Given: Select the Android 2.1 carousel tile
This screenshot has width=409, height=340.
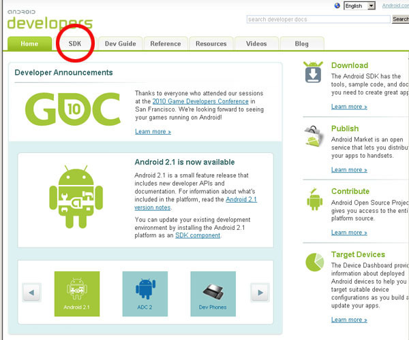Looking at the screenshot, I should (x=77, y=294).
